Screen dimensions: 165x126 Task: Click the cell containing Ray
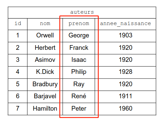(x=79, y=84)
